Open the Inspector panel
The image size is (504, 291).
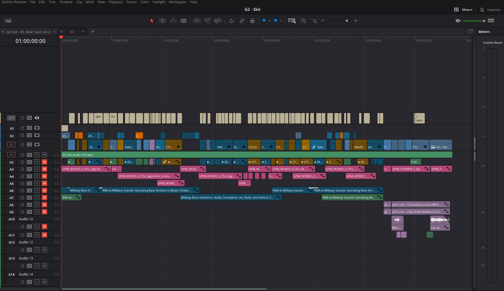click(x=491, y=9)
